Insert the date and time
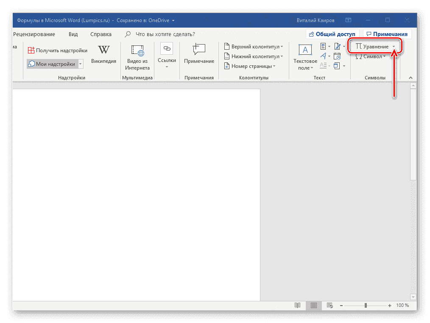The height and width of the screenshot is (323, 430). (x=337, y=56)
